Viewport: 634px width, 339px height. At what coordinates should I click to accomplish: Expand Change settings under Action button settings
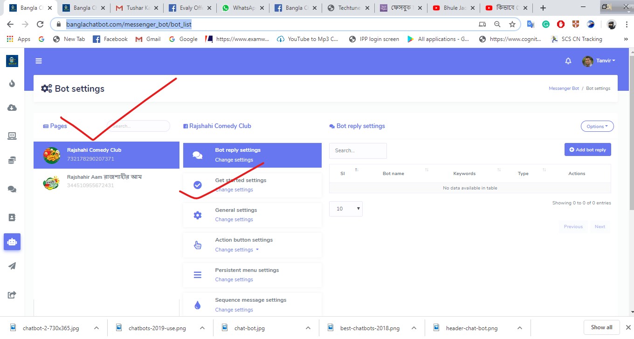coord(237,250)
